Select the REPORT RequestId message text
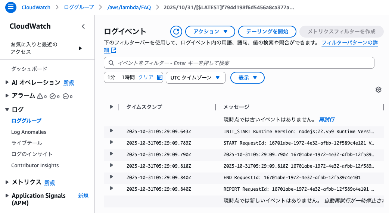 [299, 189]
